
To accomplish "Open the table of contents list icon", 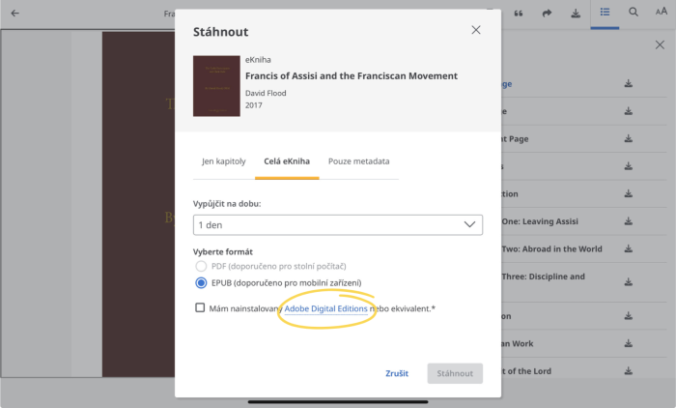I will click(605, 13).
